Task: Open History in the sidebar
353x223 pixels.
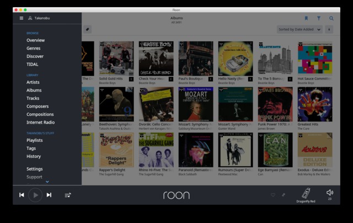Action: click(34, 156)
